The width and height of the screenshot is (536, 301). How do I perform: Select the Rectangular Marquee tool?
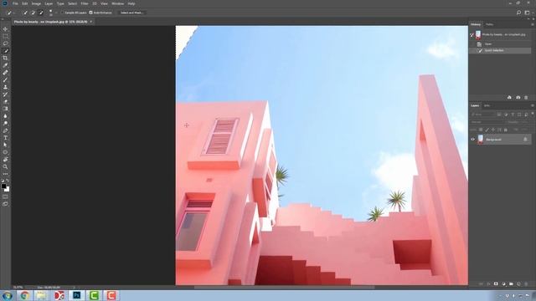tap(5, 36)
